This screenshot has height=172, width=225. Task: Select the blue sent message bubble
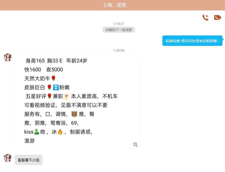192,41
